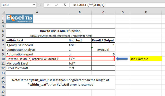Click the Cancel (X) formula bar icon
This screenshot has height=96, width=165.
tap(48, 5)
